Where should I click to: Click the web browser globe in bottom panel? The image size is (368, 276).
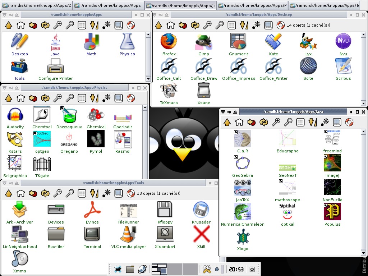(142, 269)
